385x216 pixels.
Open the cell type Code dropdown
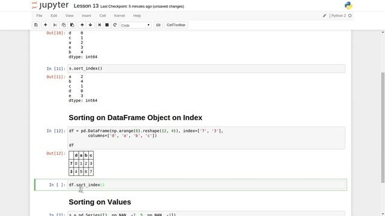coord(135,25)
